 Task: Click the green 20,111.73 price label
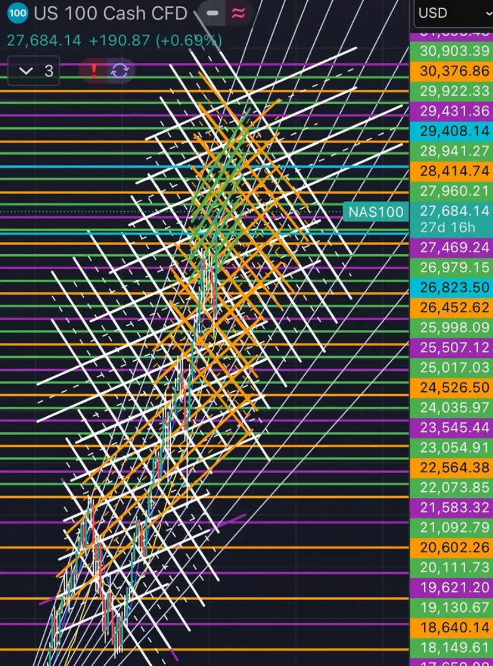pos(451,567)
